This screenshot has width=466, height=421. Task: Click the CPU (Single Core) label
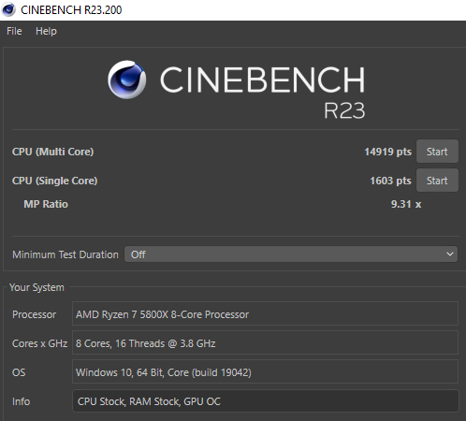[54, 181]
